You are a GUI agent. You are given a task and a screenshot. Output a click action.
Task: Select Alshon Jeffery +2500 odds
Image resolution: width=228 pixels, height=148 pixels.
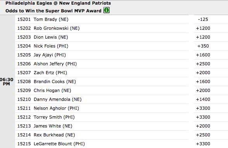point(203,64)
